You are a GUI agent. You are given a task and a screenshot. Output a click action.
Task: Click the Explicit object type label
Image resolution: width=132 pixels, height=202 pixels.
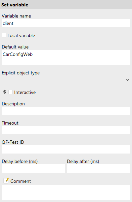(21, 73)
